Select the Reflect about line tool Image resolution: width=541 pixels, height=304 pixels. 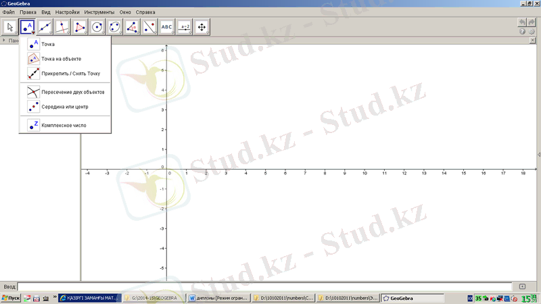[149, 27]
